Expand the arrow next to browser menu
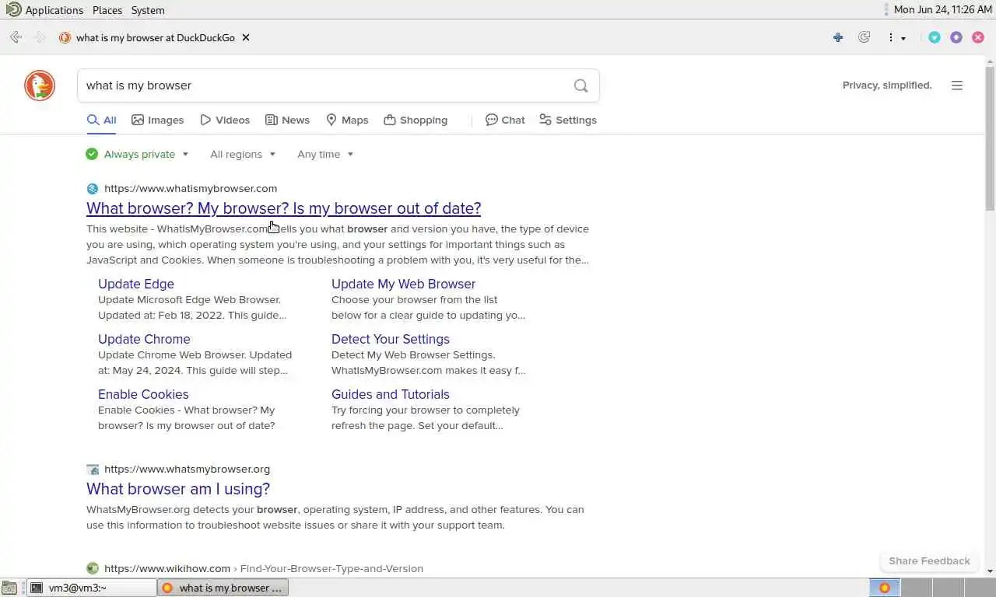Viewport: 996px width, 597px height. tap(903, 38)
